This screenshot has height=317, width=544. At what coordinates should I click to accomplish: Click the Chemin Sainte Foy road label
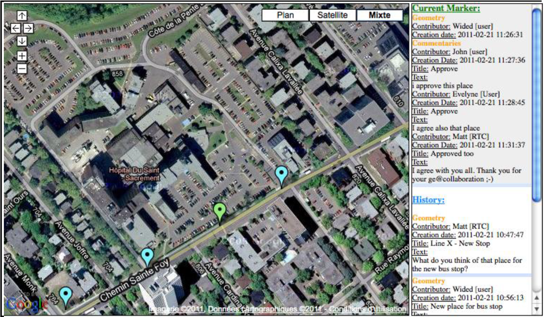pyautogui.click(x=133, y=280)
